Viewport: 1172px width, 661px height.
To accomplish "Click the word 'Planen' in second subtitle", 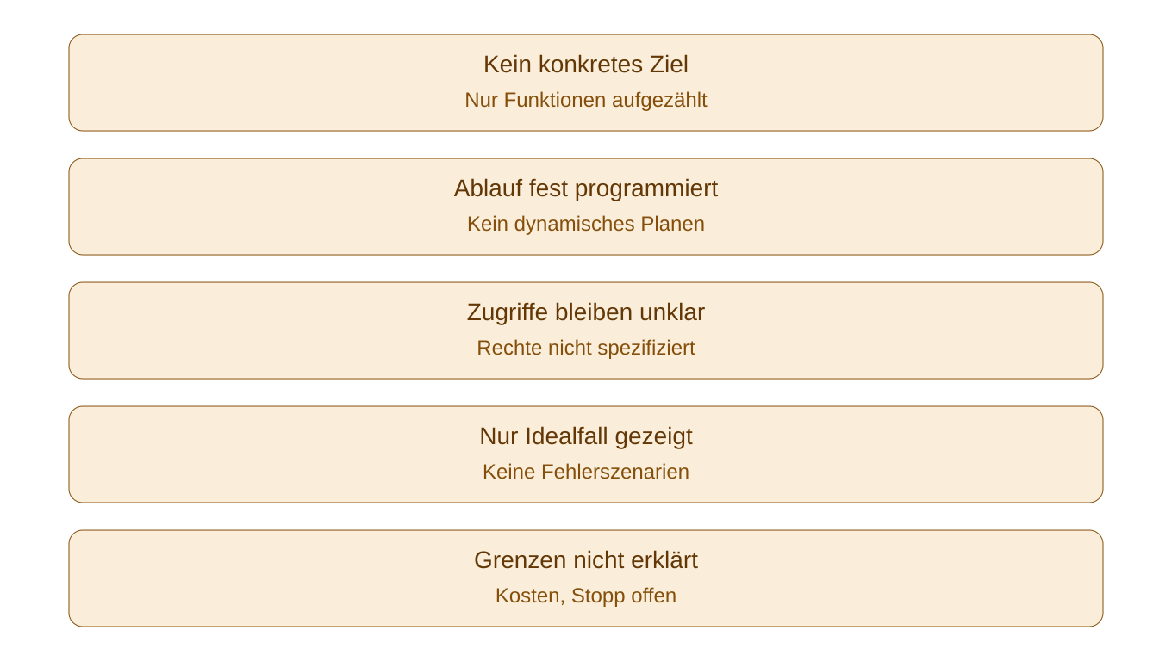I will [672, 224].
